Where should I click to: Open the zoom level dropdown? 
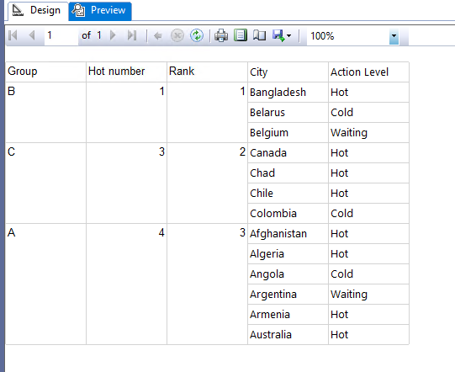click(394, 36)
